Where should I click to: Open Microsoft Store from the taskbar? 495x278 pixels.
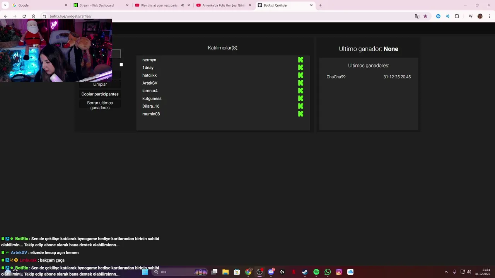pyautogui.click(x=237, y=272)
